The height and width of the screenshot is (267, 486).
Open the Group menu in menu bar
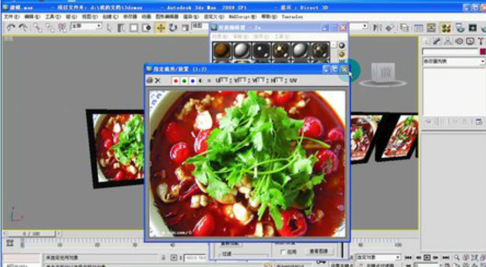point(71,17)
